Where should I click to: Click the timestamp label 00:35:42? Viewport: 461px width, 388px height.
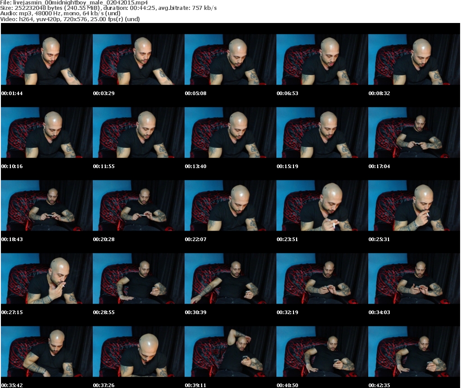(12, 385)
